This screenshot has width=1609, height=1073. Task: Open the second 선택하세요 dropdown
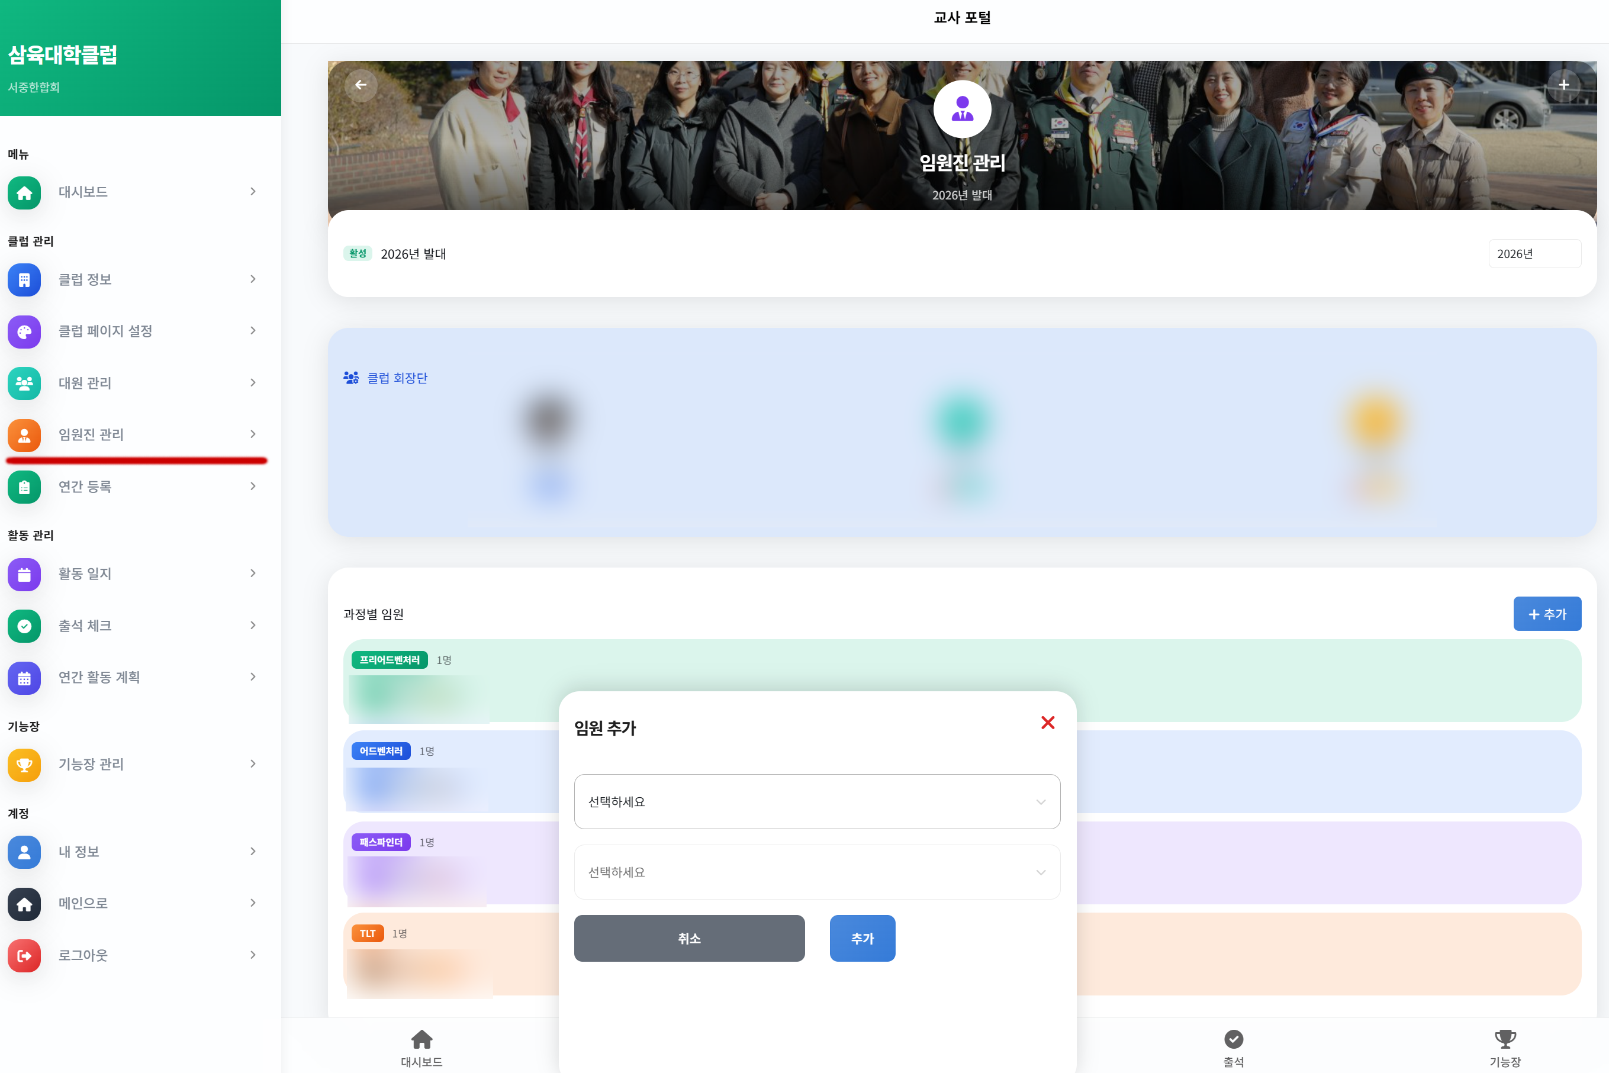pyautogui.click(x=816, y=872)
